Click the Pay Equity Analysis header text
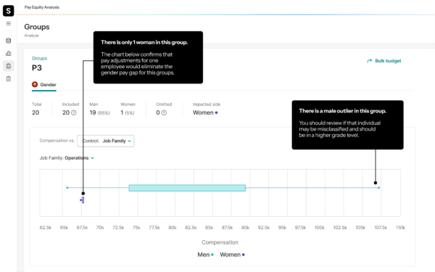This screenshot has width=435, height=272. [42, 7]
